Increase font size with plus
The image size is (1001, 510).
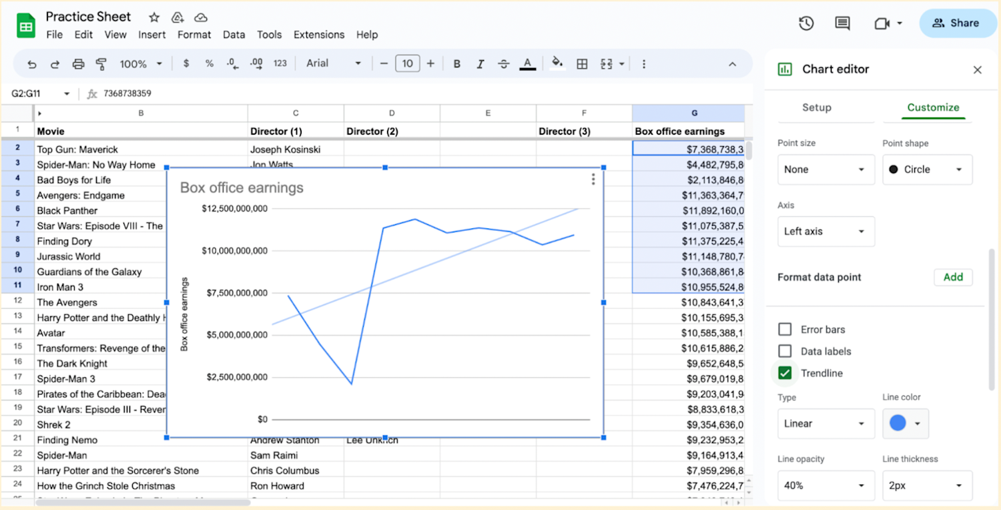(430, 63)
